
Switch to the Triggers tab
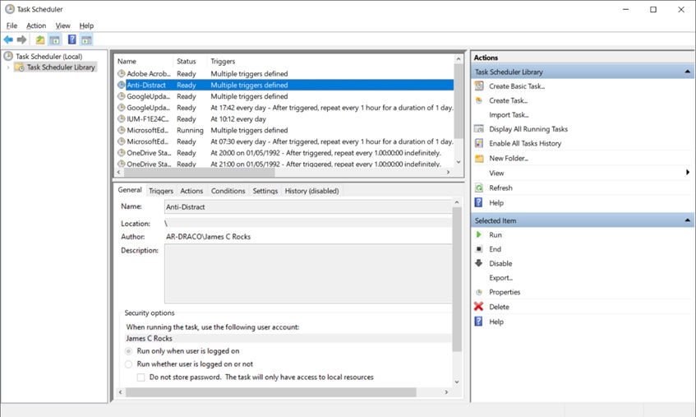pyautogui.click(x=161, y=191)
